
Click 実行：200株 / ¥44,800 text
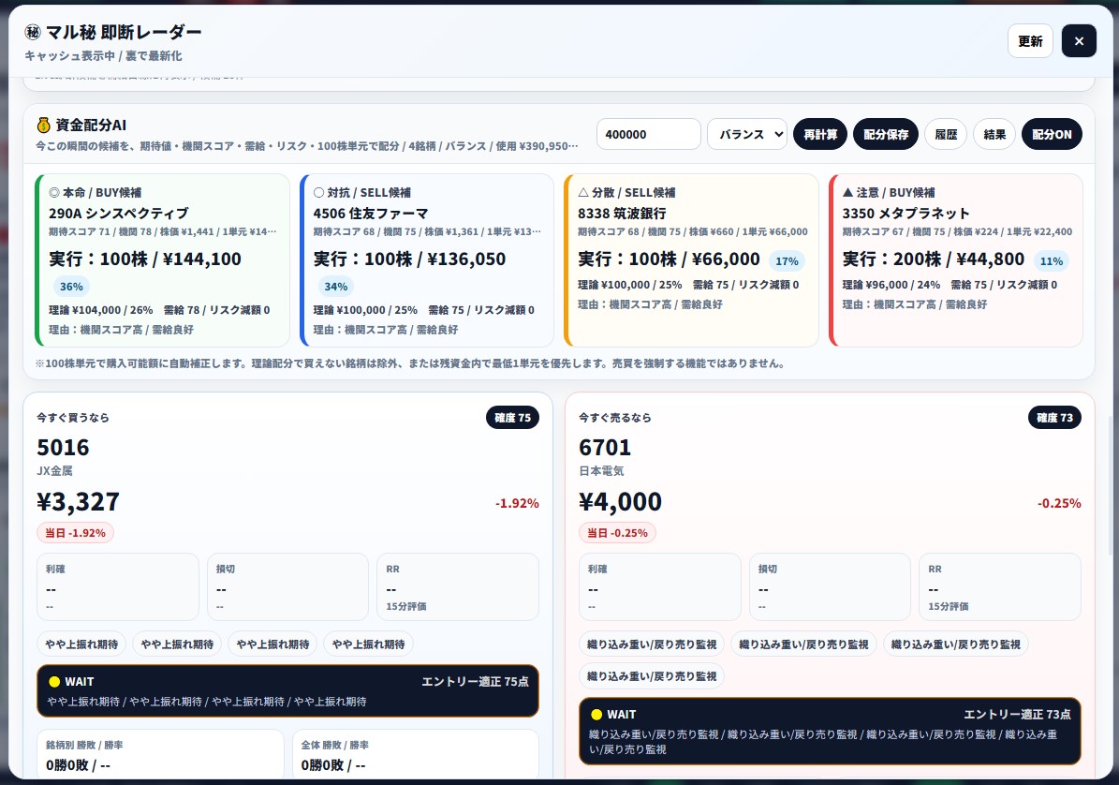pyautogui.click(x=934, y=259)
